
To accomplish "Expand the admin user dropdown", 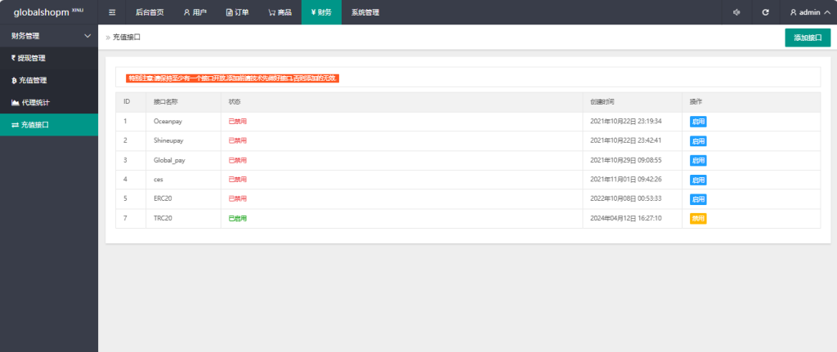I will click(x=808, y=12).
